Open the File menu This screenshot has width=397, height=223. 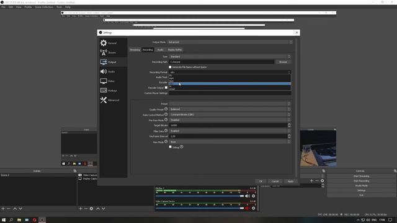click(x=3, y=7)
